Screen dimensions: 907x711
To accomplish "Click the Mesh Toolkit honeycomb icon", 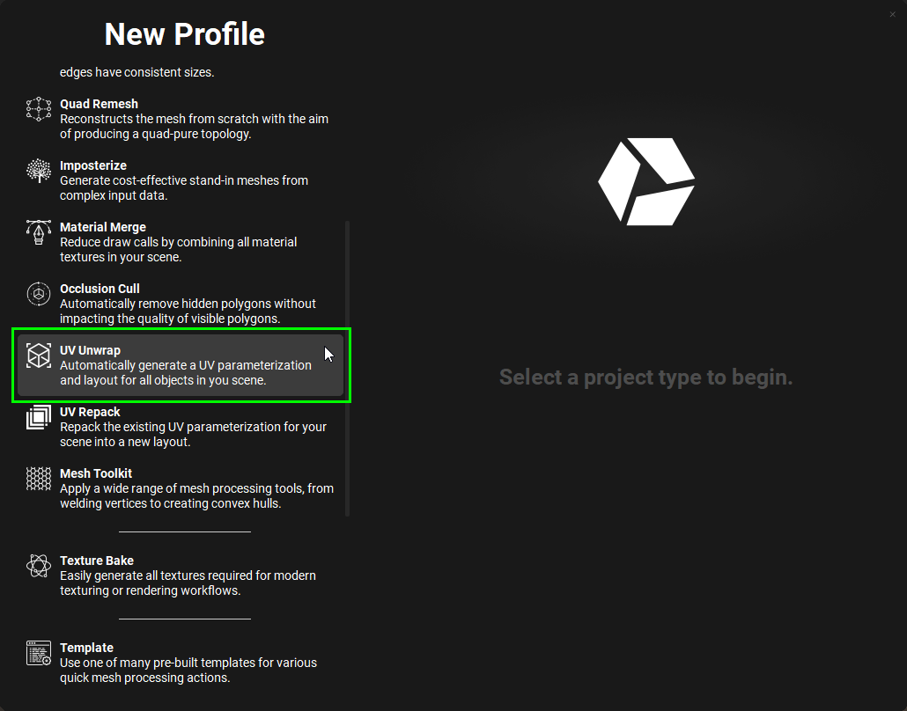I will tap(39, 479).
